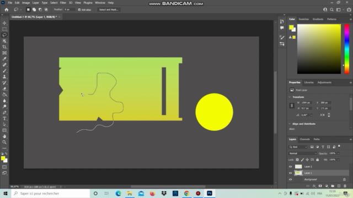
Task: Open the blend mode Normal dropdown
Action: pyautogui.click(x=302, y=153)
